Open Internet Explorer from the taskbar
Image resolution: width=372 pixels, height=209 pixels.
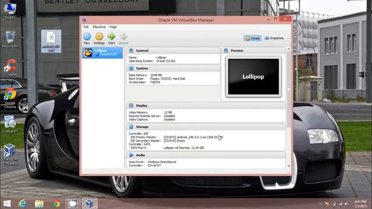click(x=23, y=204)
